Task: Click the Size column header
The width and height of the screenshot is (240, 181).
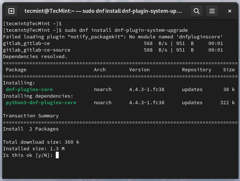Action: [229, 70]
